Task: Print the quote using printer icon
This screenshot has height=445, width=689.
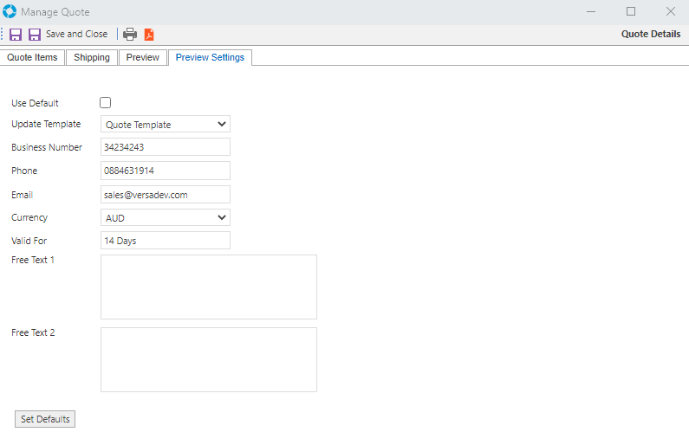Action: coord(130,35)
